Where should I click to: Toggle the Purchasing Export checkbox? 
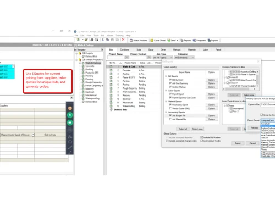coord(170,105)
